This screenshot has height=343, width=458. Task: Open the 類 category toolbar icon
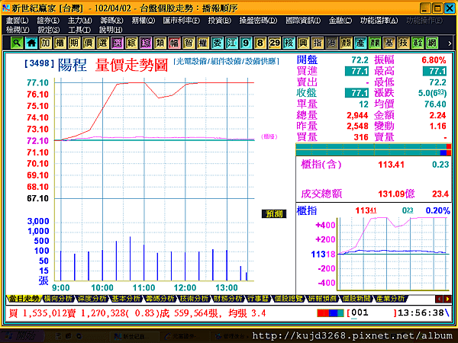[x=160, y=43]
